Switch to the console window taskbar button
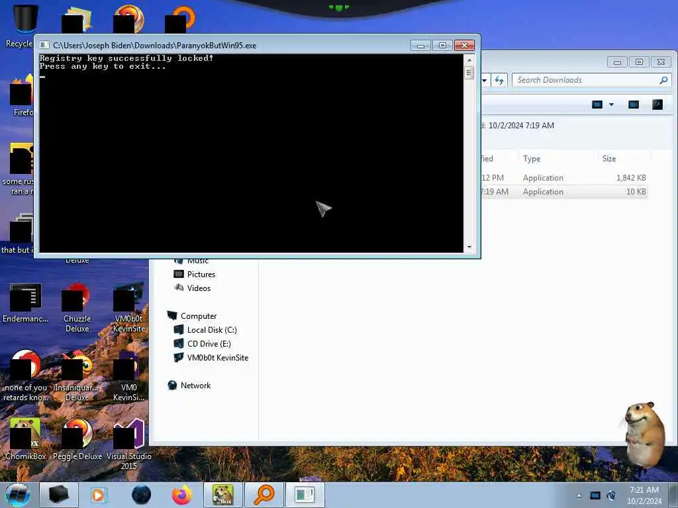This screenshot has width=678, height=508. click(305, 495)
